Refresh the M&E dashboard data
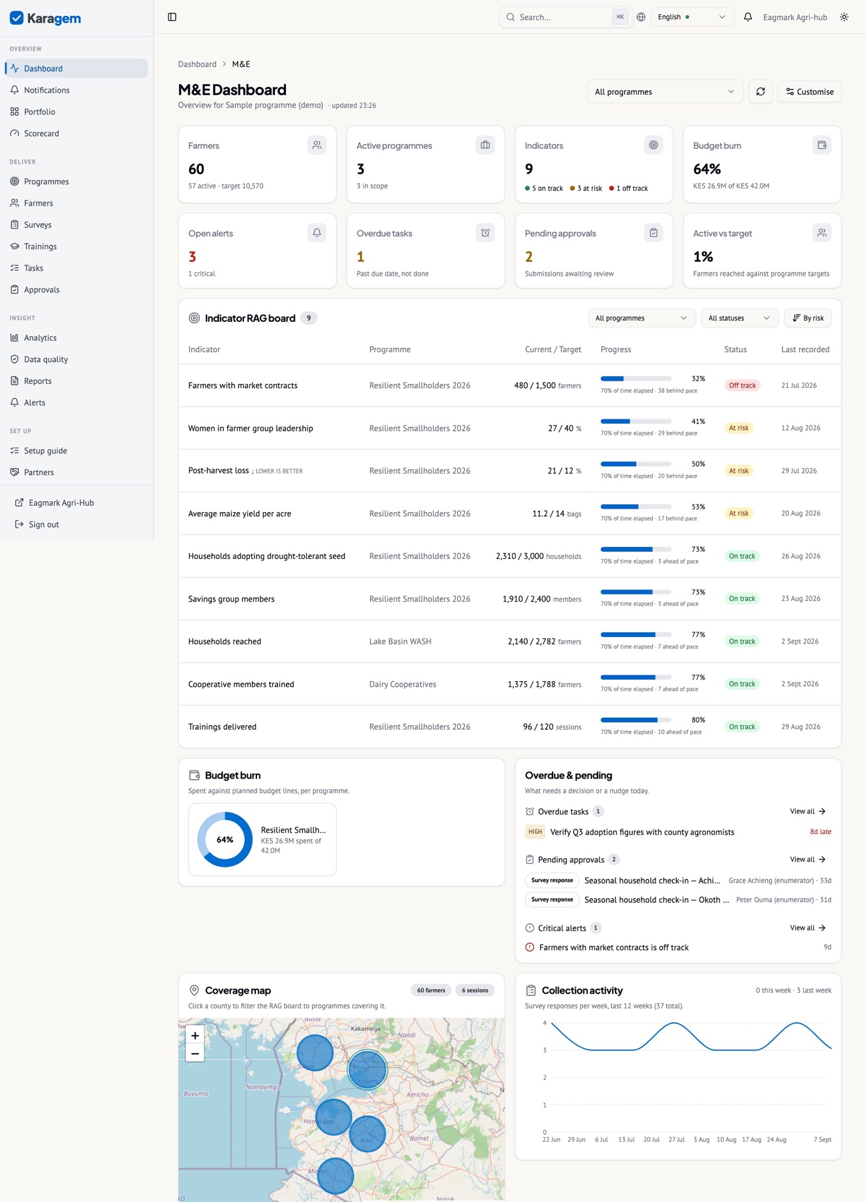This screenshot has height=1202, width=866. [760, 91]
